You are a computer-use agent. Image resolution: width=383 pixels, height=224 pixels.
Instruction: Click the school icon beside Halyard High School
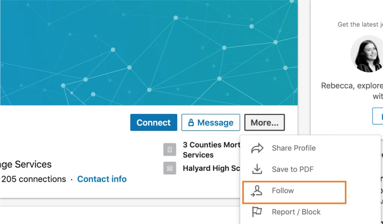point(170,168)
